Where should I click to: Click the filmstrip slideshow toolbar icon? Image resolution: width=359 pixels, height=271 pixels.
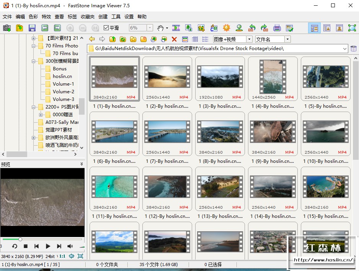click(x=176, y=28)
